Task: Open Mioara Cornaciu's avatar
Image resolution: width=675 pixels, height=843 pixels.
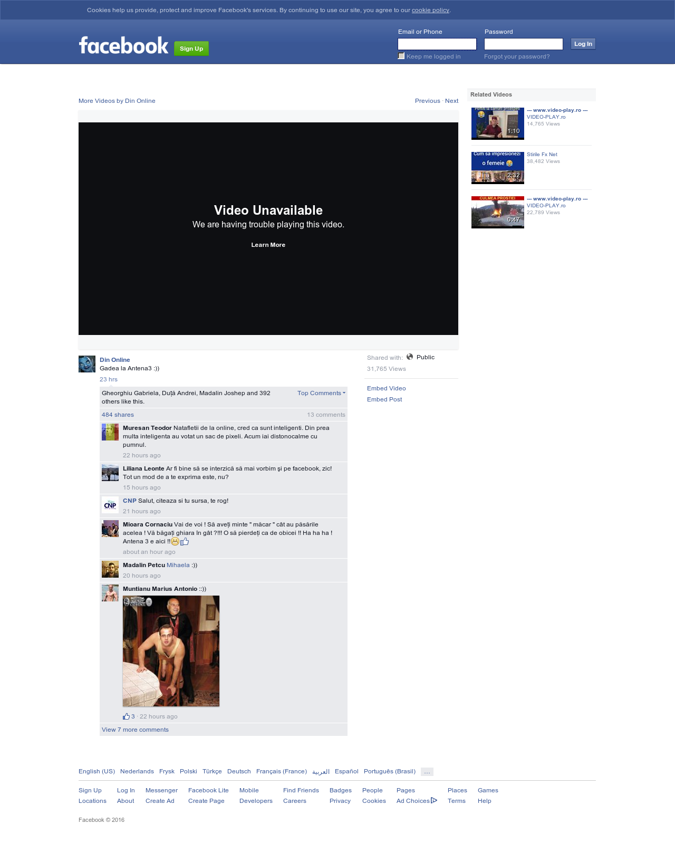Action: pos(110,529)
